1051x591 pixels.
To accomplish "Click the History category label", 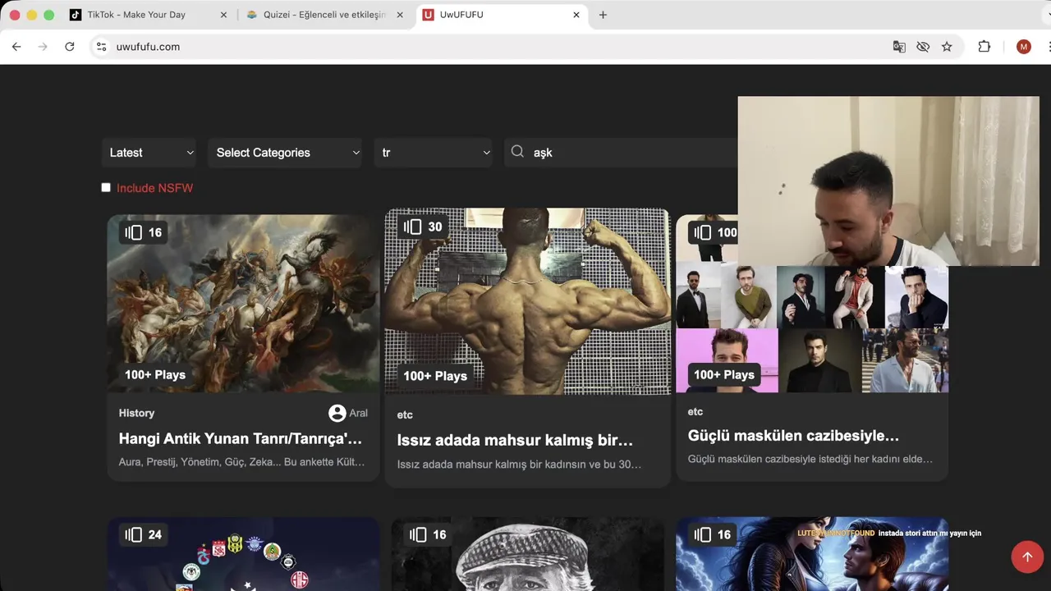I will (136, 413).
